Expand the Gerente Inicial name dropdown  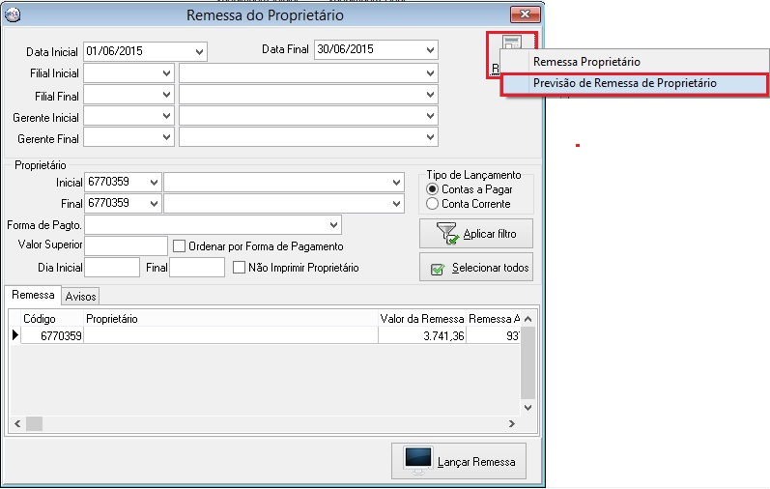click(x=430, y=116)
